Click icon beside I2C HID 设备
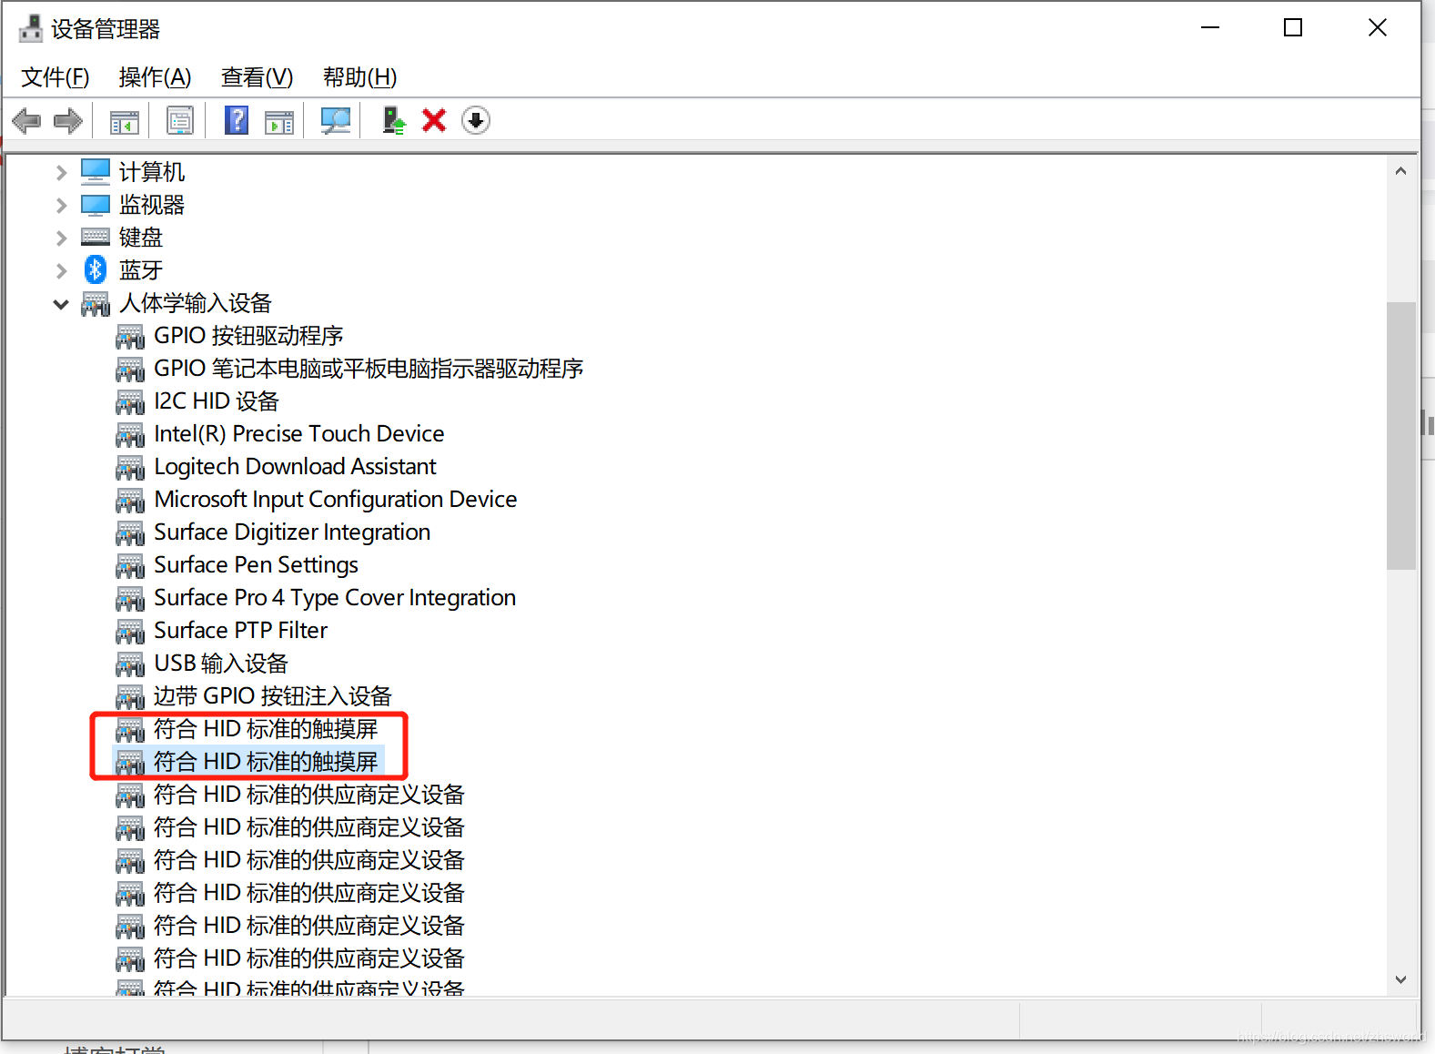The height and width of the screenshot is (1054, 1435). click(130, 402)
